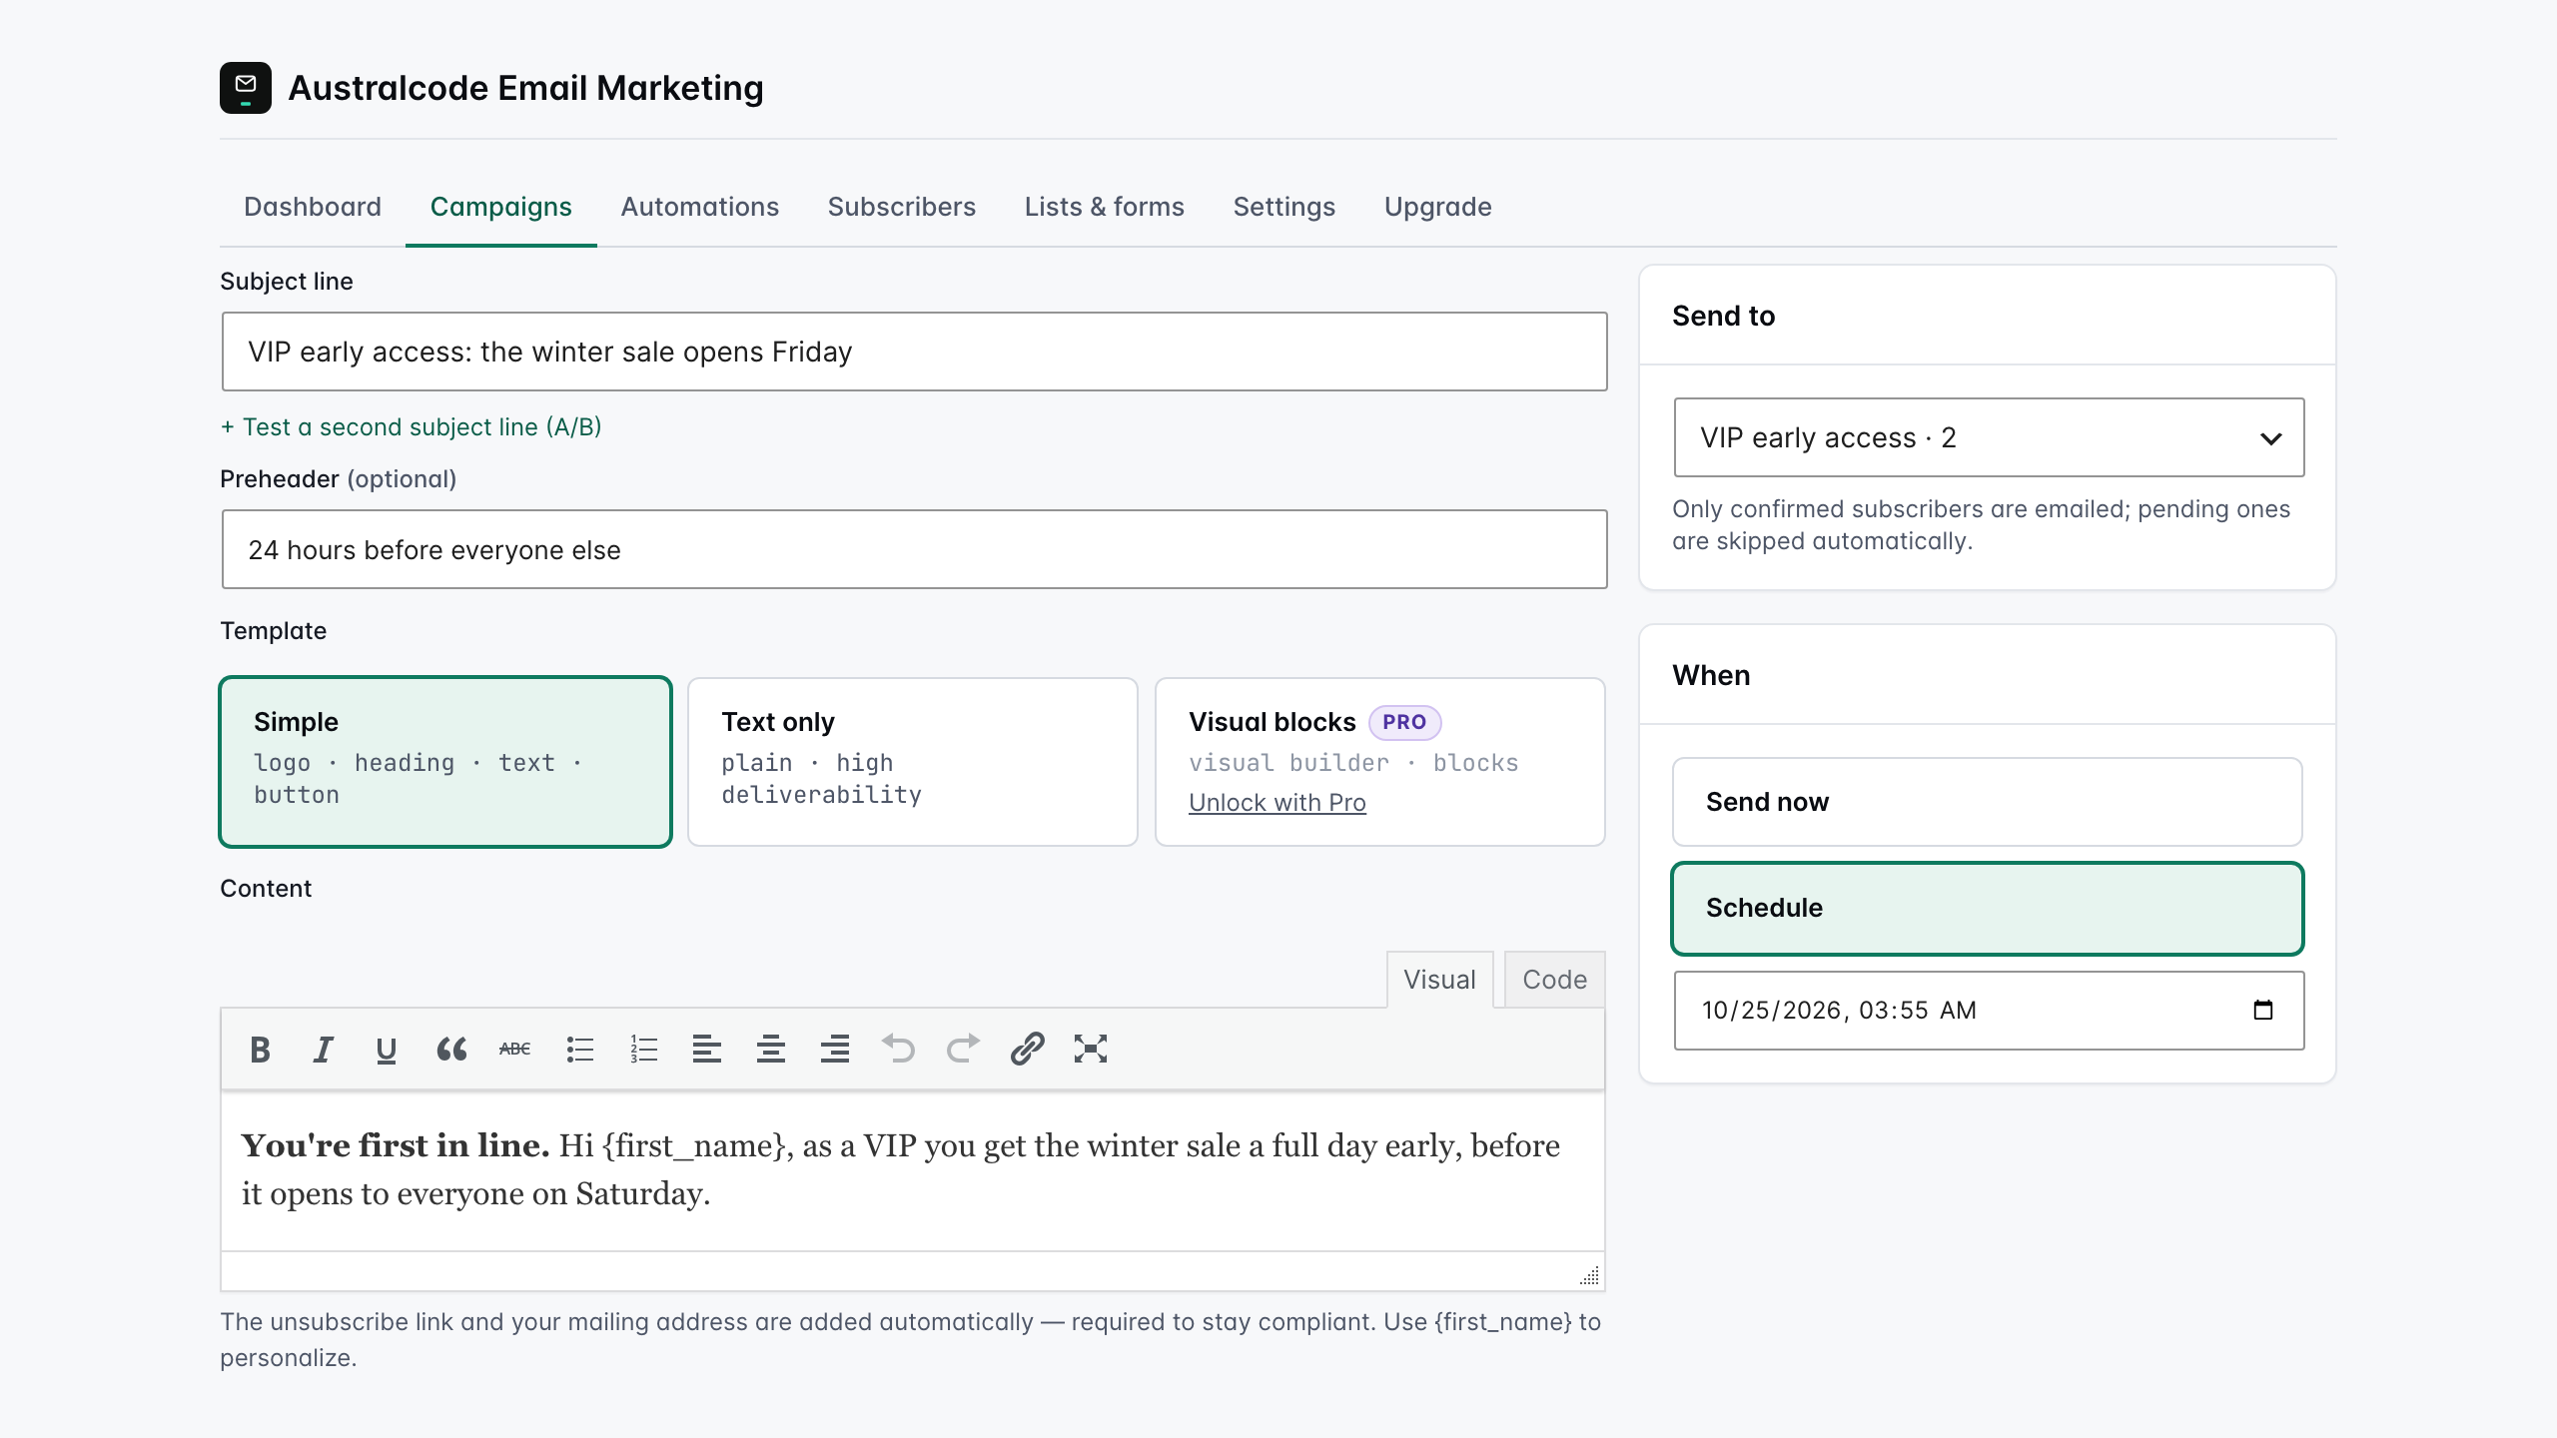Viewport: 2557px width, 1438px height.
Task: Follow the Unlock with Pro link
Action: pyautogui.click(x=1277, y=803)
